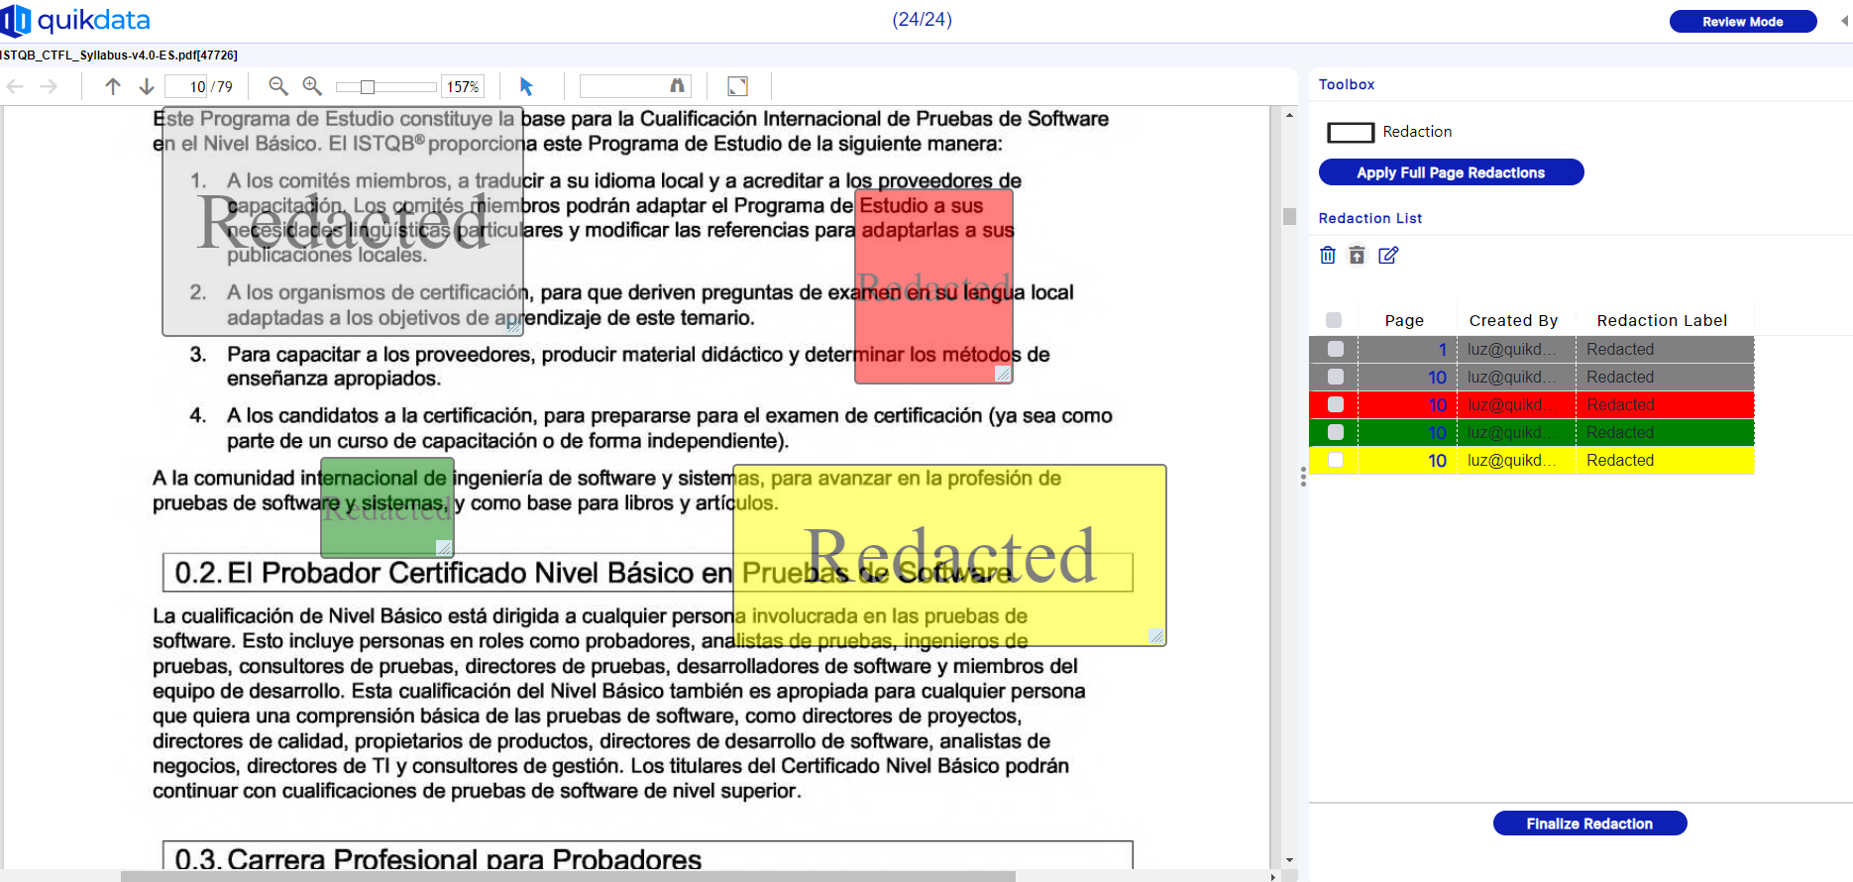The height and width of the screenshot is (882, 1853).
Task: Click the zoom percentage field 157%
Action: tap(463, 87)
